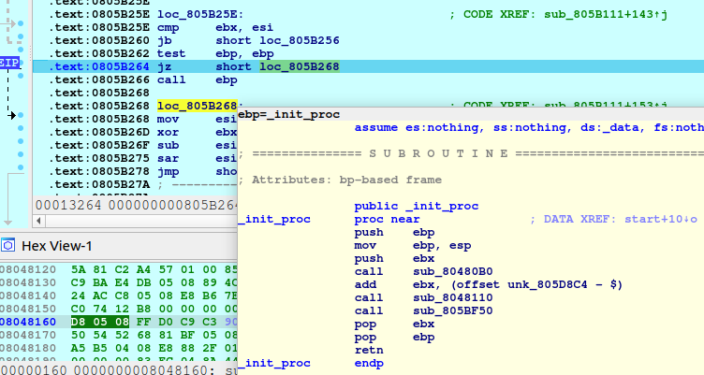
Task: Click the FF byte in row 08048160
Action: click(143, 322)
